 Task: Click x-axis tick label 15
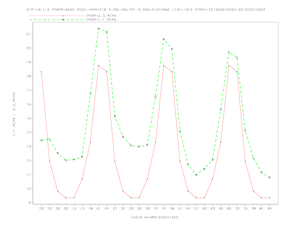coord(82,208)
